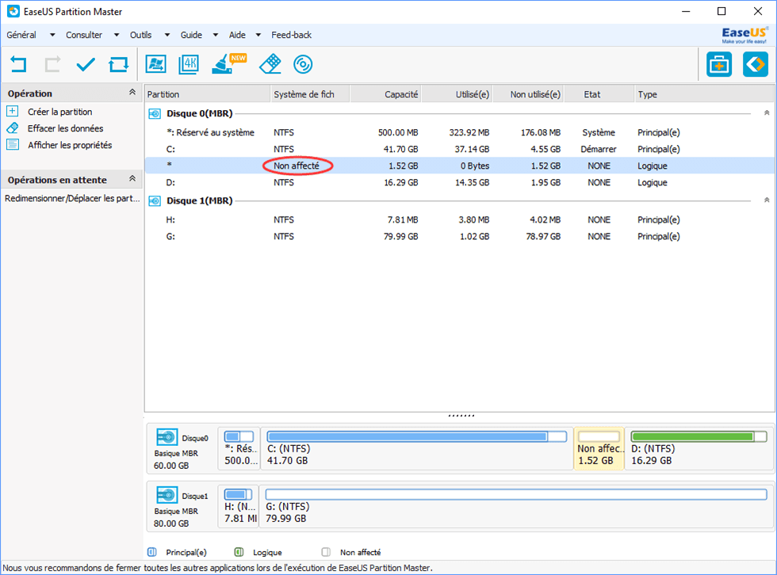Viewport: 777px width, 575px height.
Task: Select the *: Rés.. 500.0 block in disk map
Action: click(239, 449)
